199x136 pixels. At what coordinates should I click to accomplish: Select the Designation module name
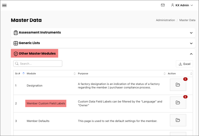pyautogui.click(x=34, y=85)
